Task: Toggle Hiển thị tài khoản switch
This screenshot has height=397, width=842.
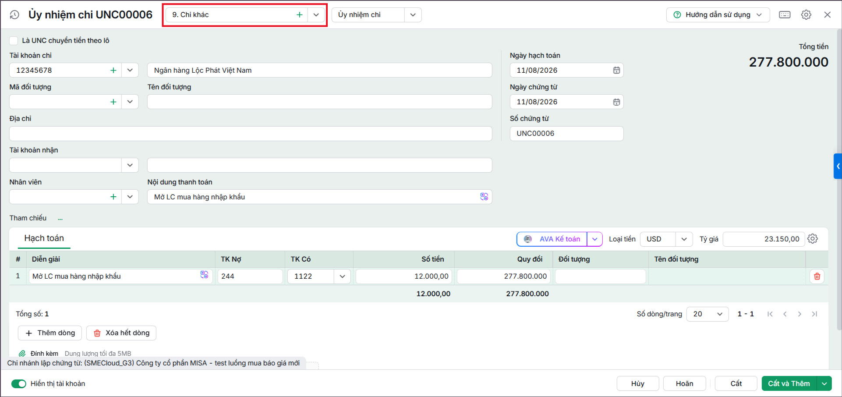Action: (19, 383)
